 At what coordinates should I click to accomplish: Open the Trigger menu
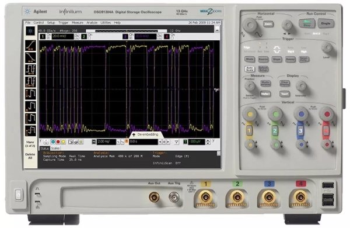pos(64,23)
